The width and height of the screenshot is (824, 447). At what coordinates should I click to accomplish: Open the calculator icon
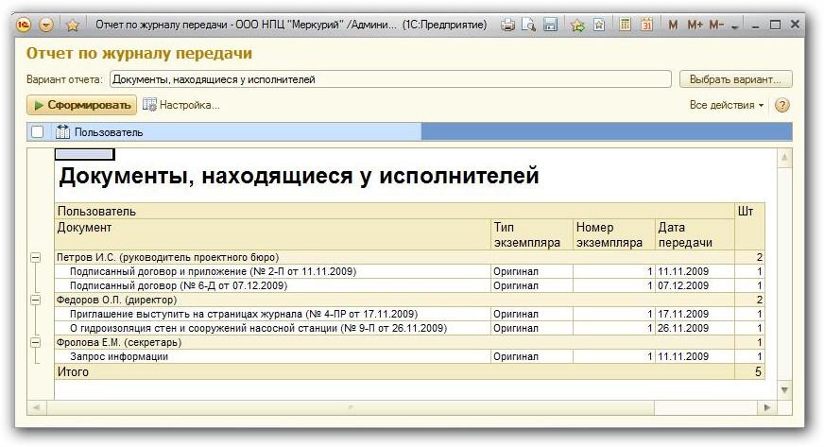coord(625,25)
